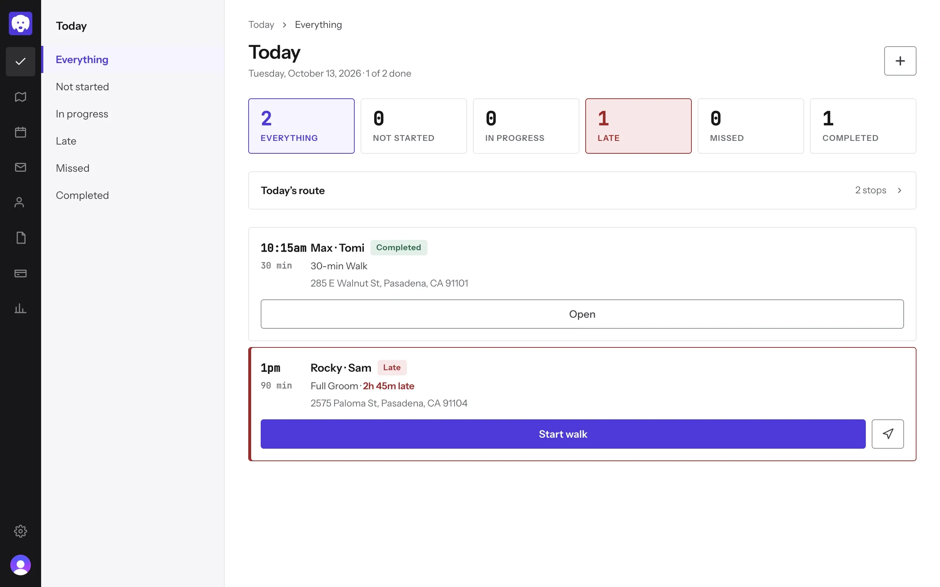940x587 pixels.
Task: Click the Today breadcrumb link
Action: tap(261, 25)
